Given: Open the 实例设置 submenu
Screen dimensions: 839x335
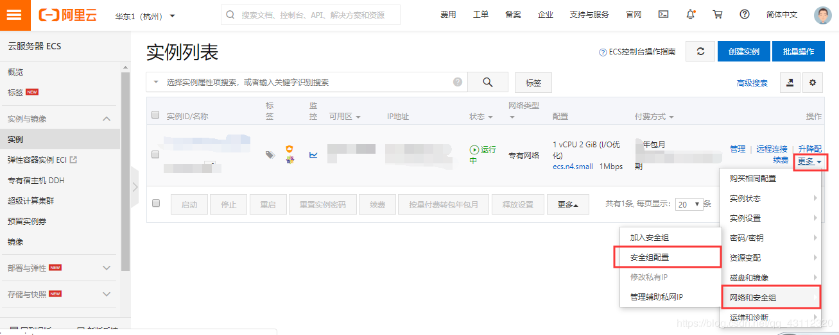Looking at the screenshot, I should point(770,218).
